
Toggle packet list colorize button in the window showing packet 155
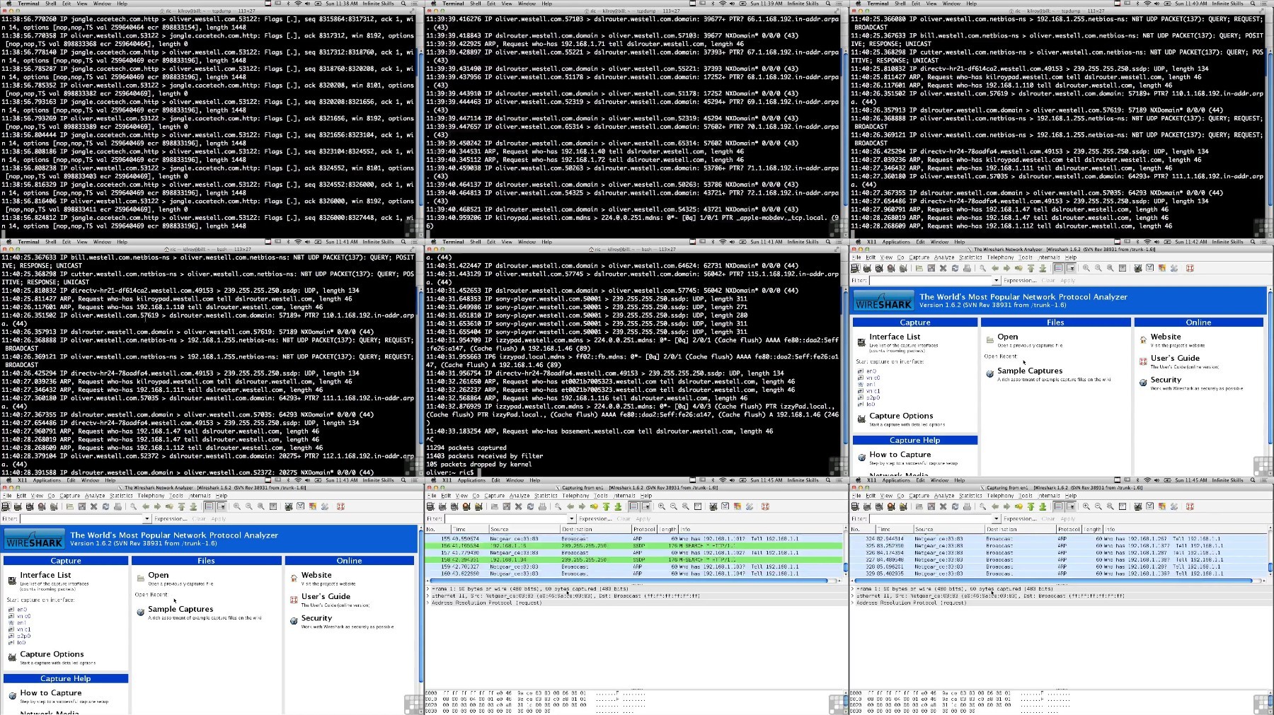click(x=634, y=506)
